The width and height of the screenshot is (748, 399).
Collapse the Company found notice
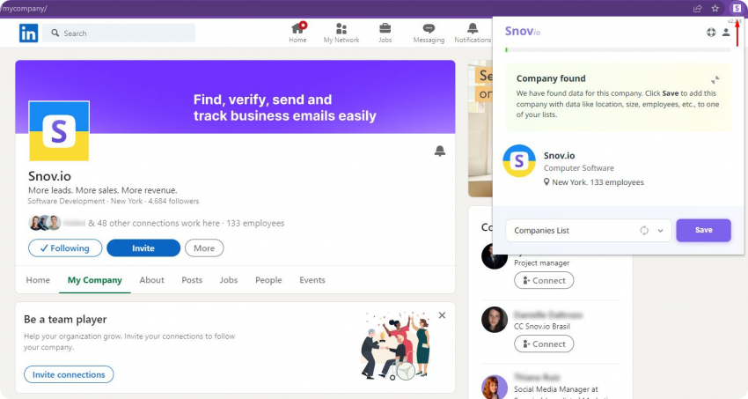[x=715, y=79]
